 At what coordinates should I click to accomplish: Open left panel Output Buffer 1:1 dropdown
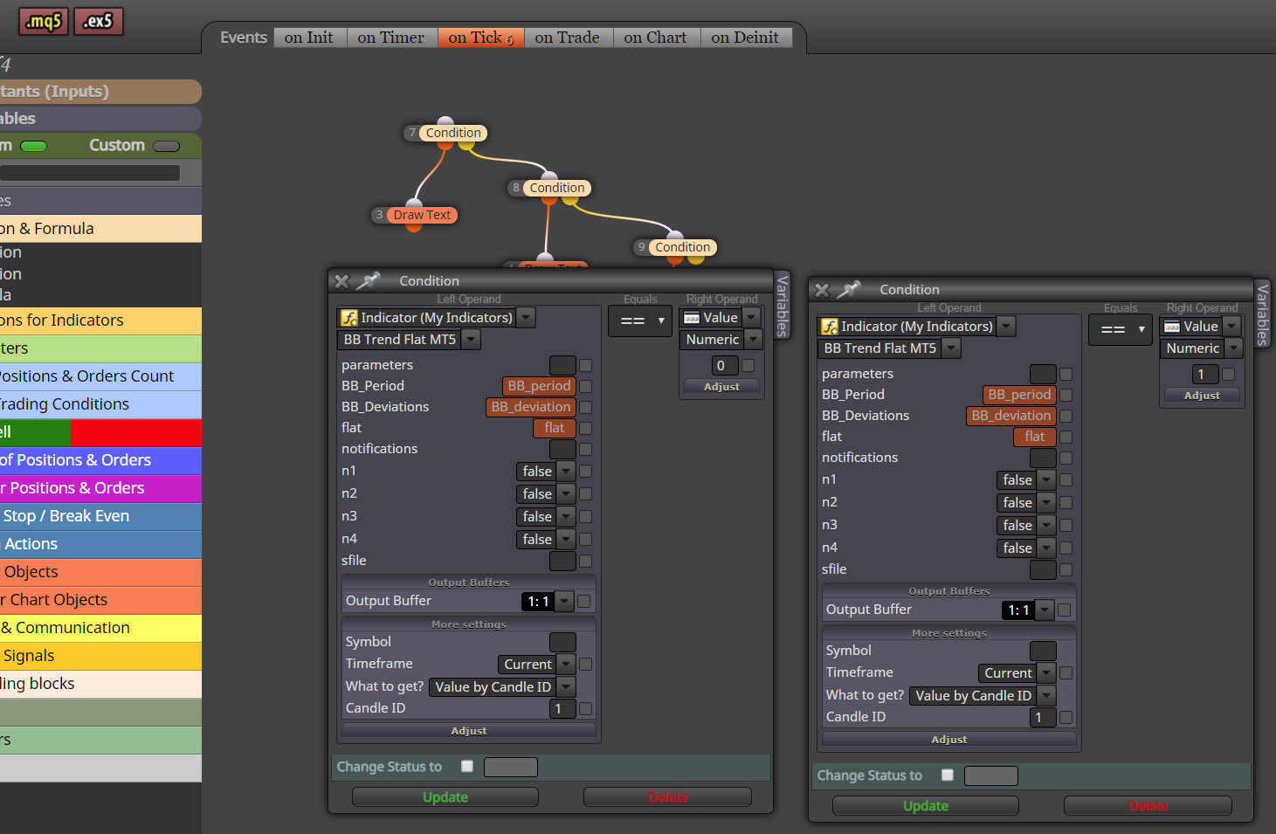coord(564,601)
